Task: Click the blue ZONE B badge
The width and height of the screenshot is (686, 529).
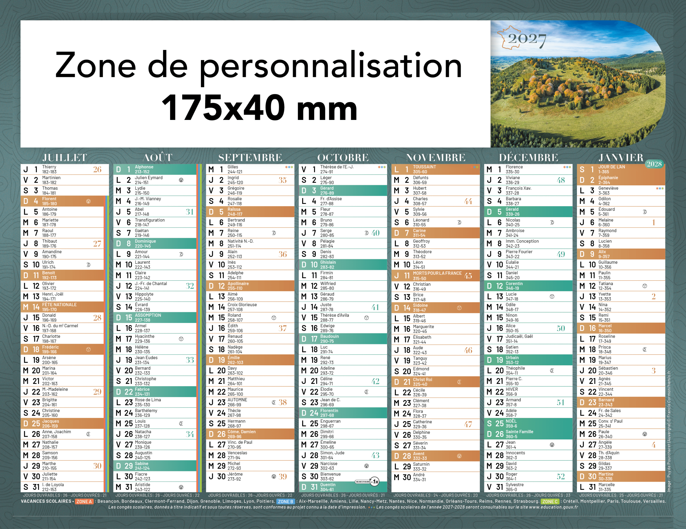Action: tap(285, 502)
